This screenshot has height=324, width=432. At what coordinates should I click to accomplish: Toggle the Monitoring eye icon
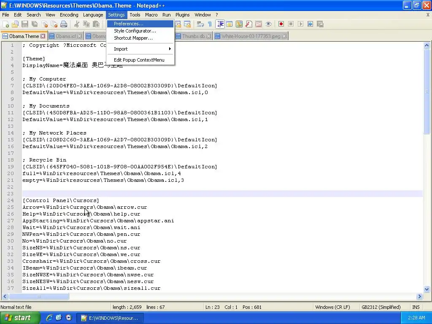[x=268, y=24]
